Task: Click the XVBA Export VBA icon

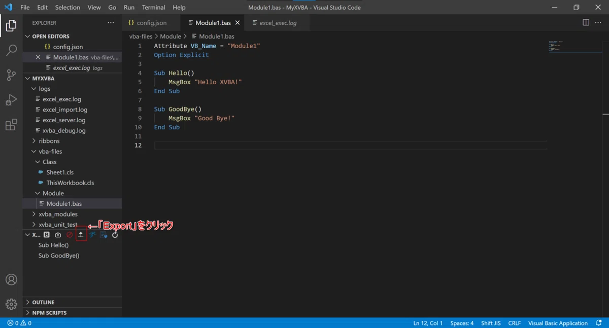Action: [81, 235]
